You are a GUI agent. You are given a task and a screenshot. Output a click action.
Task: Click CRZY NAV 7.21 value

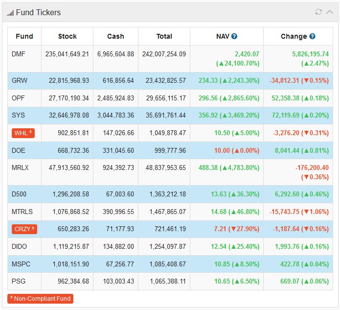click(x=220, y=229)
